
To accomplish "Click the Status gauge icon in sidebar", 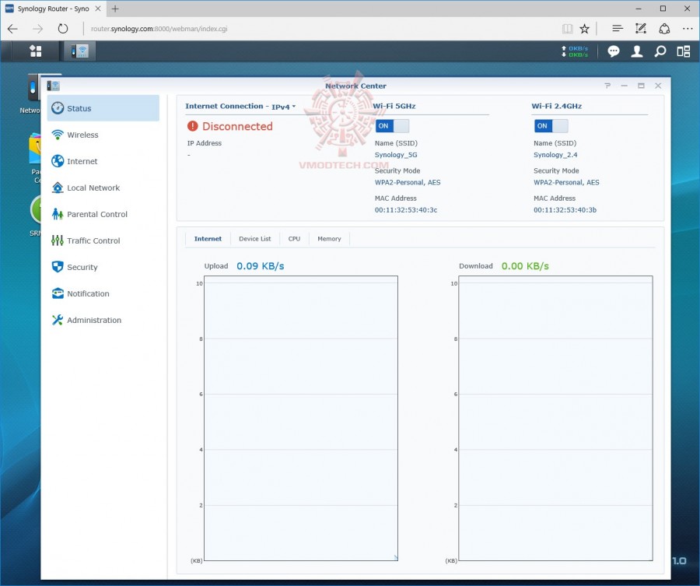I will 58,108.
